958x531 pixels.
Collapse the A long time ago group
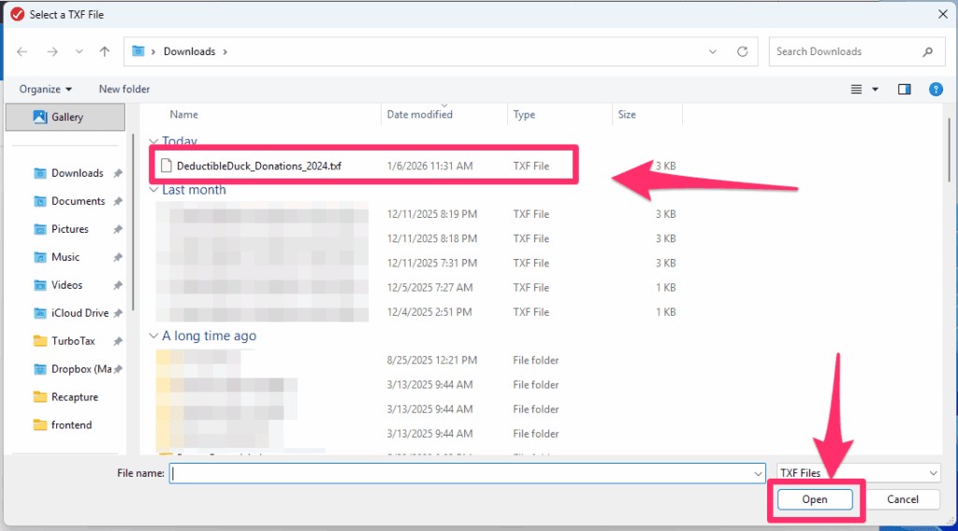[x=154, y=336]
